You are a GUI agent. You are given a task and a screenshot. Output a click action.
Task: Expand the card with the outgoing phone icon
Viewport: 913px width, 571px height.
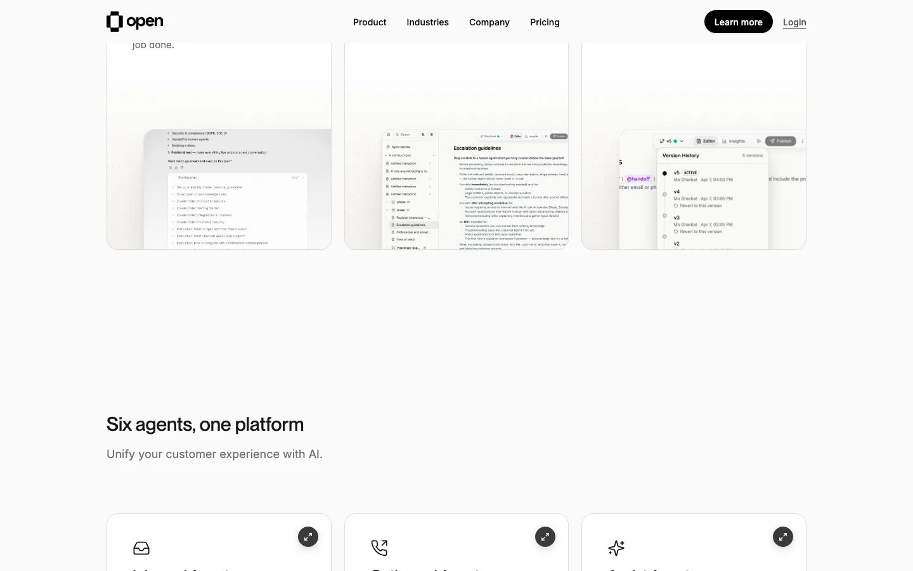point(545,537)
